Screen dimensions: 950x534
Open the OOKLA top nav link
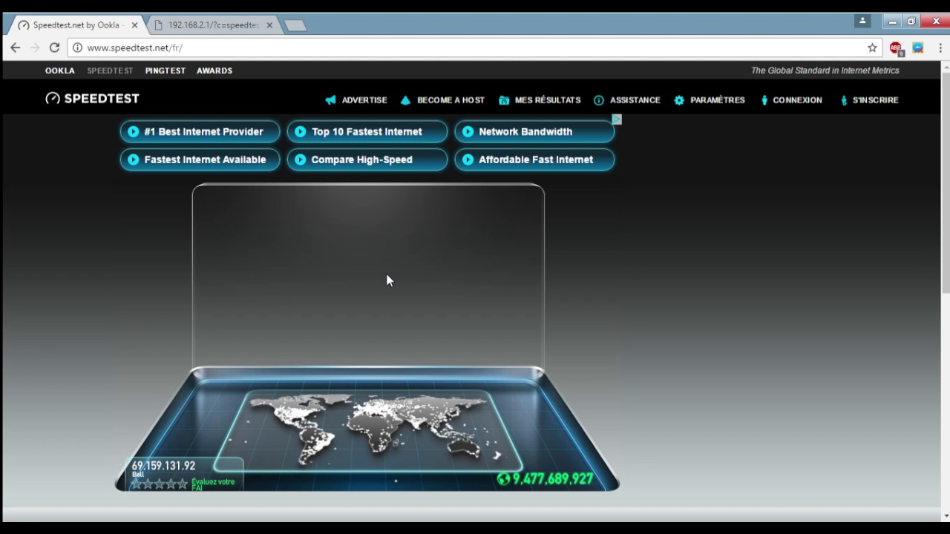click(60, 70)
